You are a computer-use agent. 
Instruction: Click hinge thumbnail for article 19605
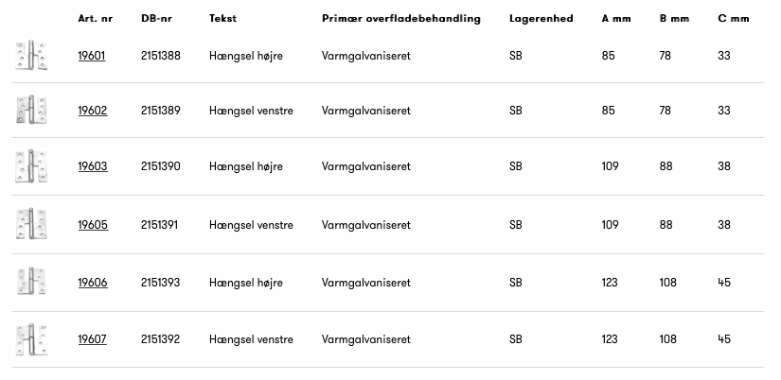point(30,225)
